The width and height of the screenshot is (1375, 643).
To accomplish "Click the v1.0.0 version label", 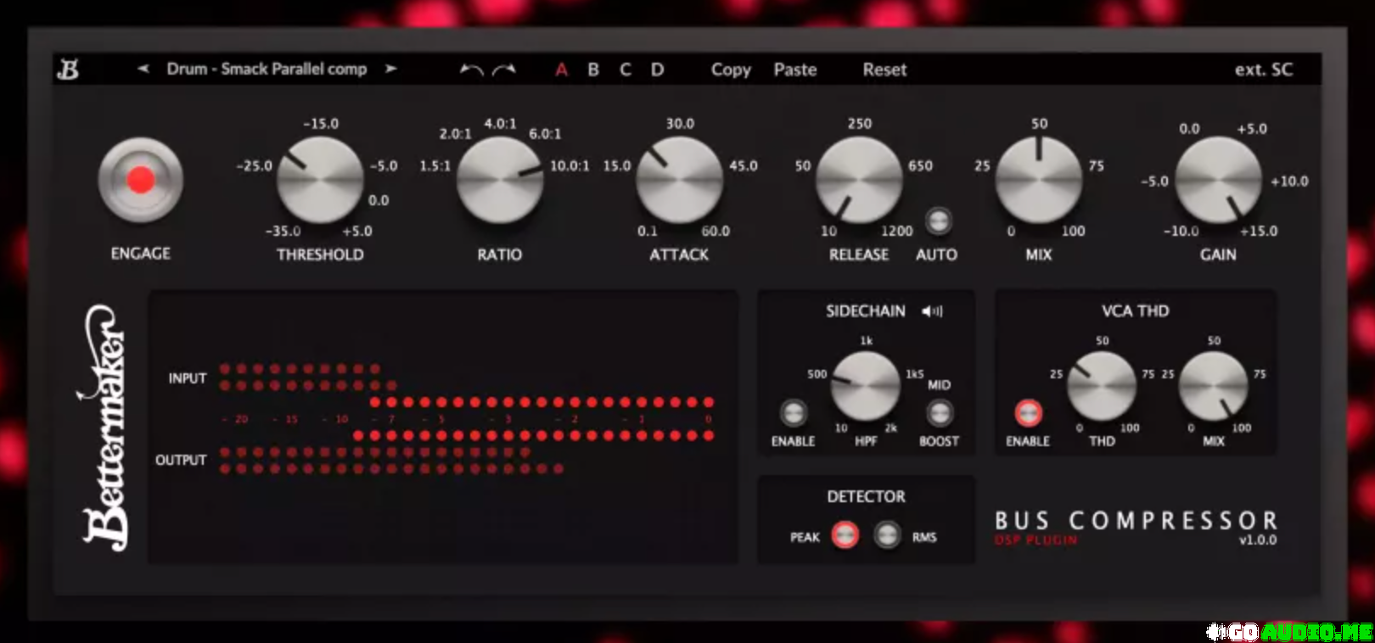I will [1257, 540].
